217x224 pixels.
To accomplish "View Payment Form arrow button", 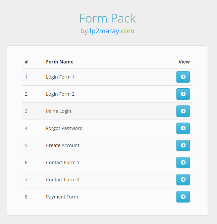I will click(x=183, y=197).
